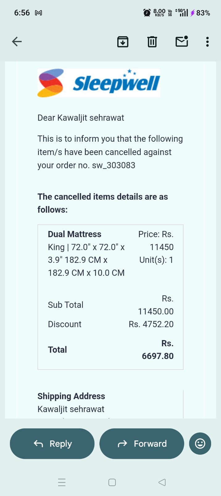Tap the Discount amount Rs. 4752.20

click(x=151, y=324)
